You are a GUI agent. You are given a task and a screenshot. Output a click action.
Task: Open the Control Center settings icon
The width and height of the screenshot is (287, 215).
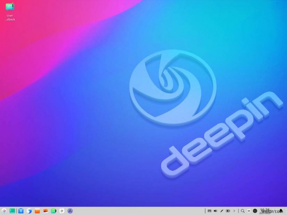pos(70,211)
